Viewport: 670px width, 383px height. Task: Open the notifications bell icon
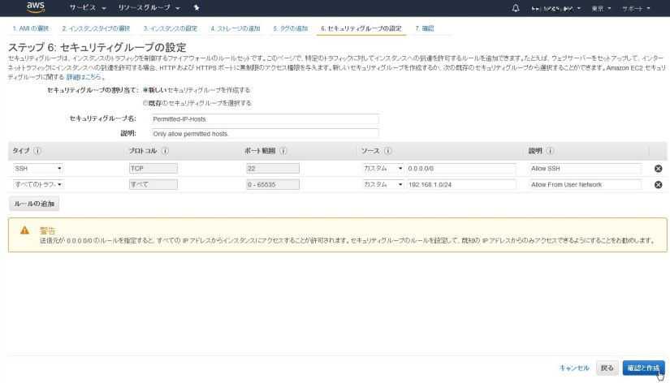click(x=515, y=8)
